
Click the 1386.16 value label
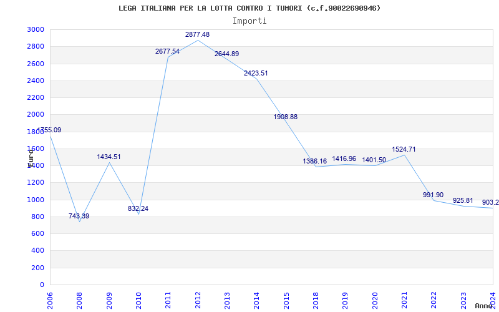315,161
